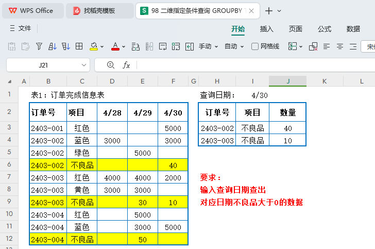The width and height of the screenshot is (375, 249).
Task: Click the align right icon
Action: point(353,46)
